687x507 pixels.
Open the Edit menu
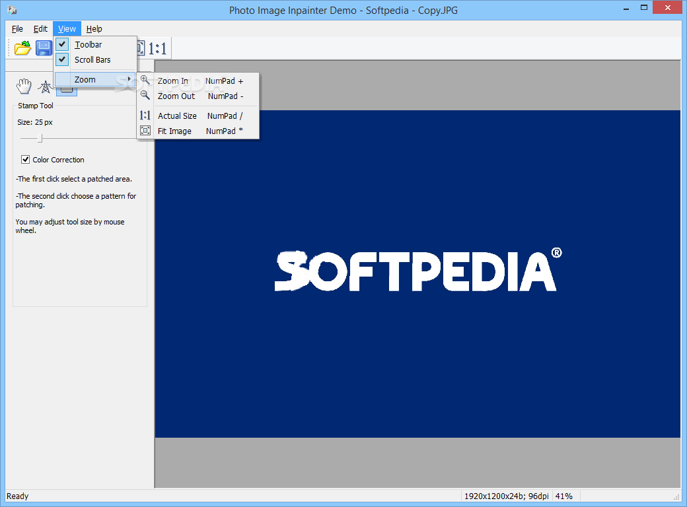click(40, 29)
